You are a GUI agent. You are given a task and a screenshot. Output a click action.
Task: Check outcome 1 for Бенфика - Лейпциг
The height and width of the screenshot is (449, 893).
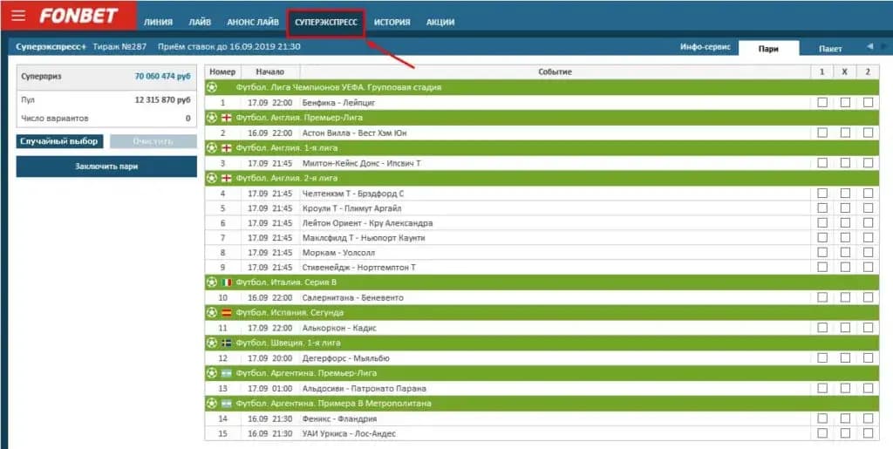click(x=822, y=102)
